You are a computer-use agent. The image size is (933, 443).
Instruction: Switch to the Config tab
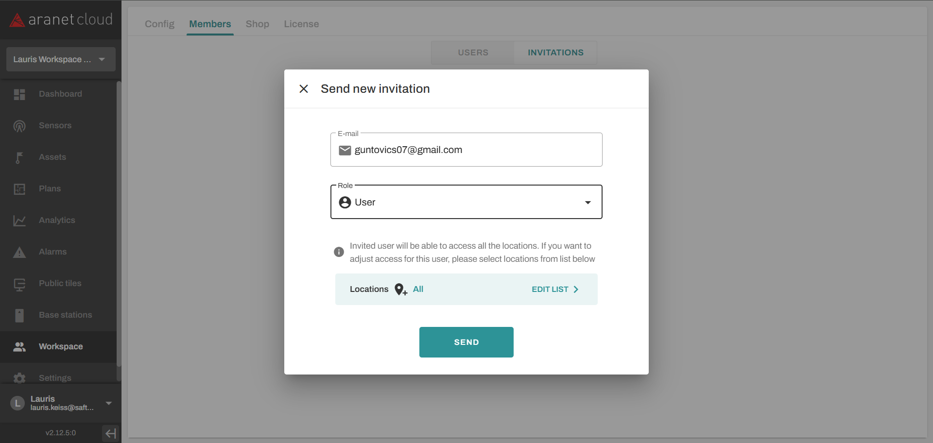(x=159, y=24)
